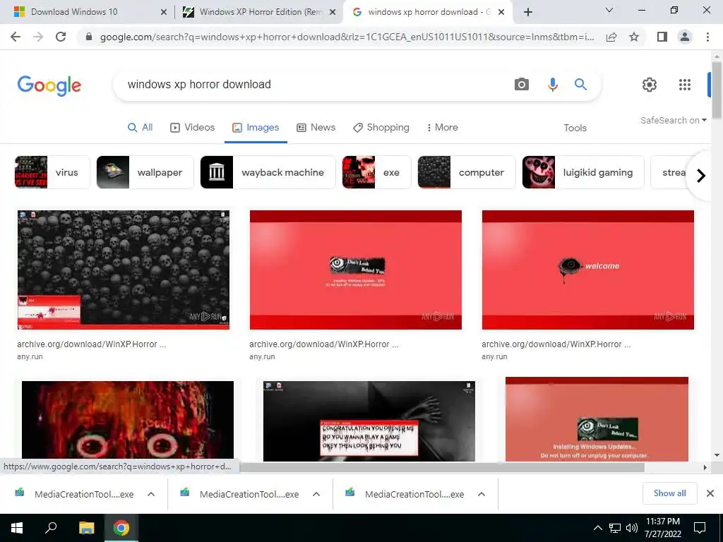The width and height of the screenshot is (723, 542).
Task: Select the Videos results tab
Action: [192, 127]
